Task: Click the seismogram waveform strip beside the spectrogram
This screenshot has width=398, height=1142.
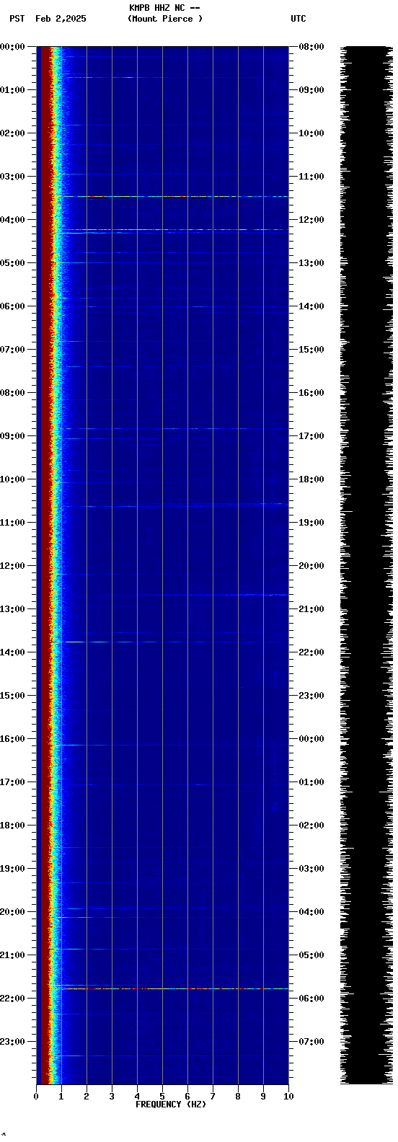Action: point(366,565)
